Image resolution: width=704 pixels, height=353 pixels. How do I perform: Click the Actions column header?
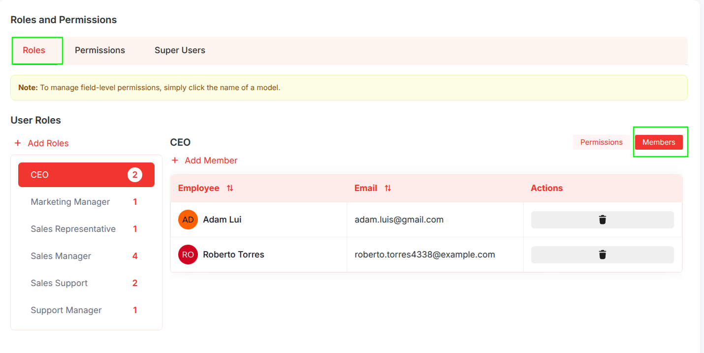pos(546,188)
